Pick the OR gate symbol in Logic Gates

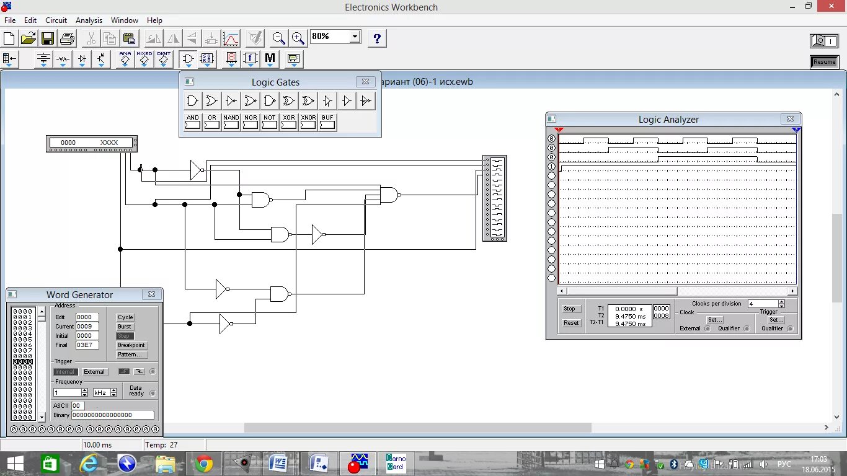(212, 100)
